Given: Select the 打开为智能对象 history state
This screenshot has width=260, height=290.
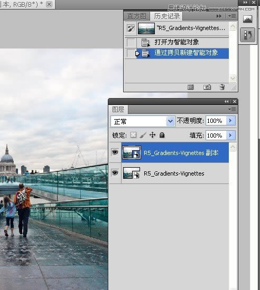Looking at the screenshot, I should click(x=177, y=42).
